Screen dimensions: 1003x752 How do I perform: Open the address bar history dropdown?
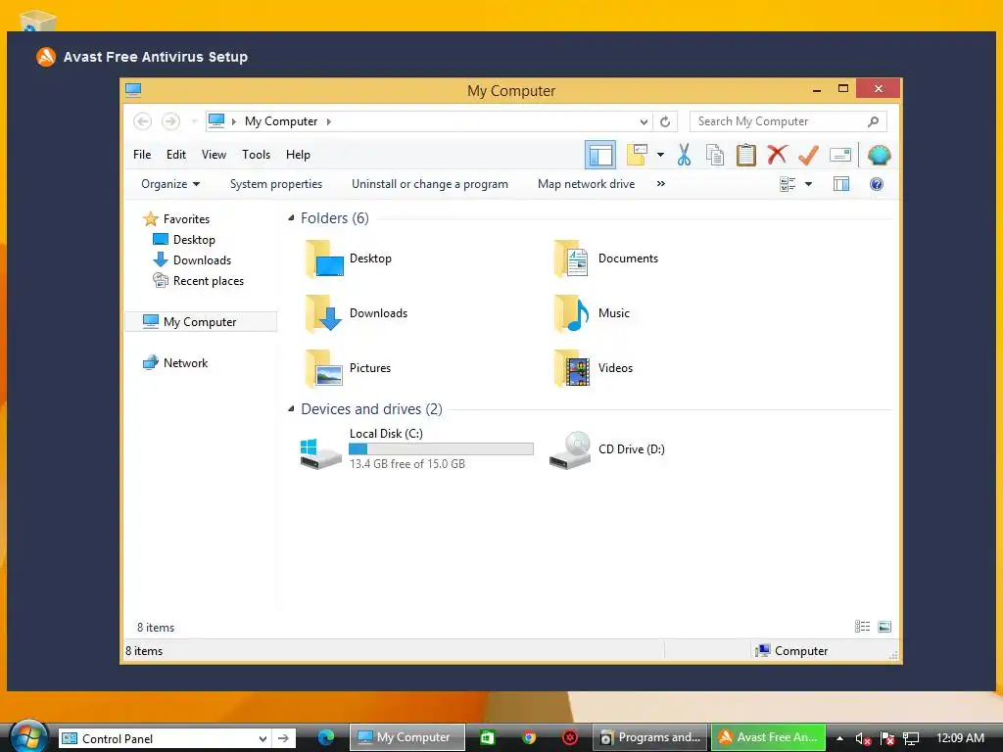[x=644, y=121]
